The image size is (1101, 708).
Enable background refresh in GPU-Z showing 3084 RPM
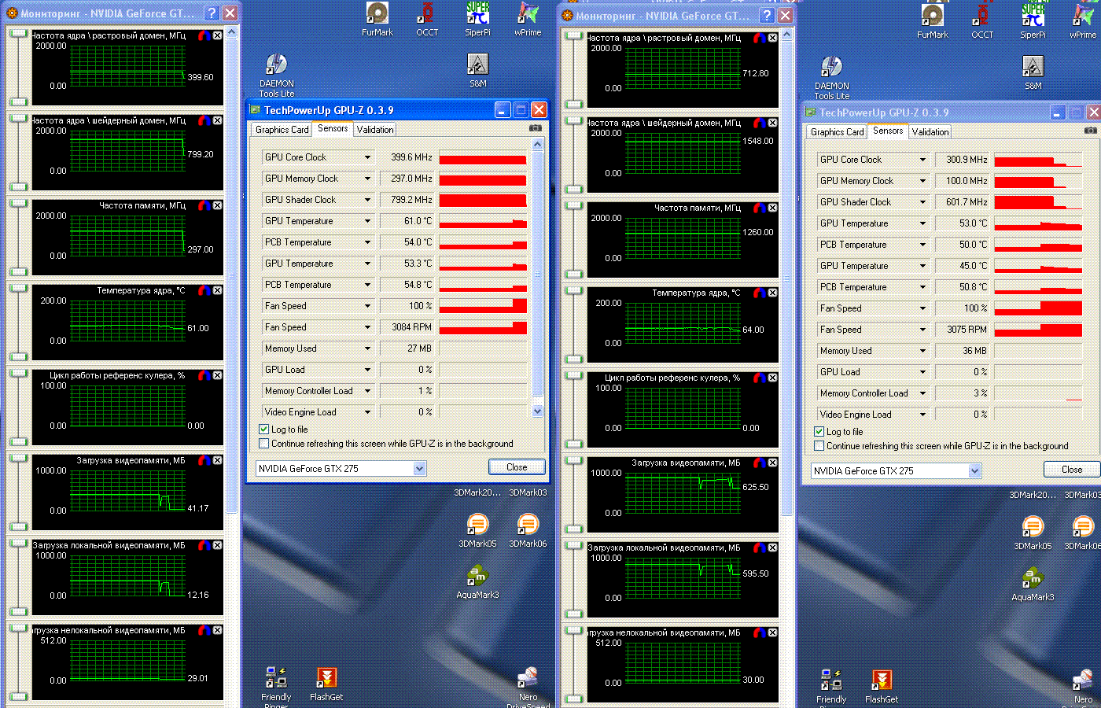(x=264, y=444)
